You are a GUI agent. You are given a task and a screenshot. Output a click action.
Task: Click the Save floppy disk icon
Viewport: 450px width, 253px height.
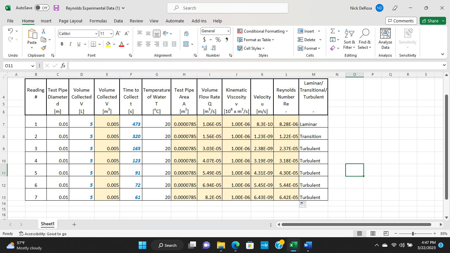click(56, 8)
